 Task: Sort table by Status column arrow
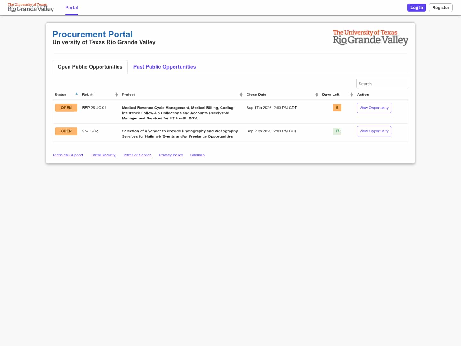[77, 94]
